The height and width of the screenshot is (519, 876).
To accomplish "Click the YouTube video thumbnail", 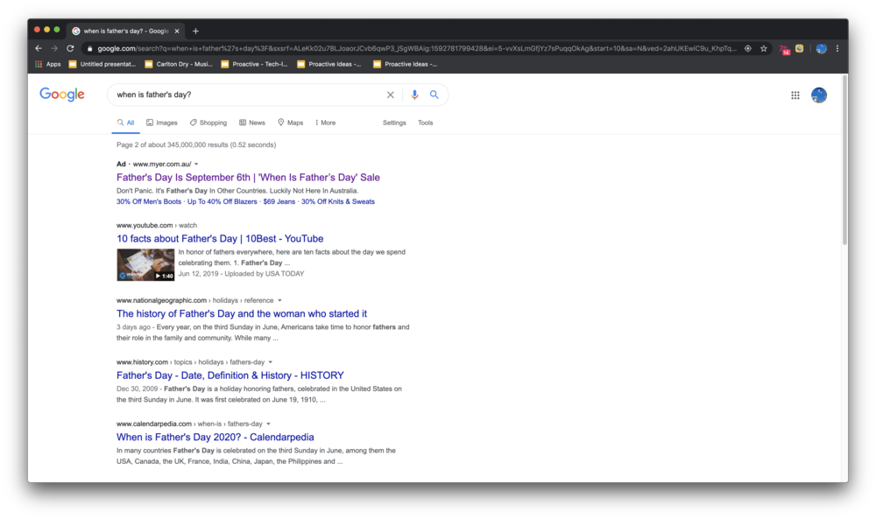I will [145, 264].
